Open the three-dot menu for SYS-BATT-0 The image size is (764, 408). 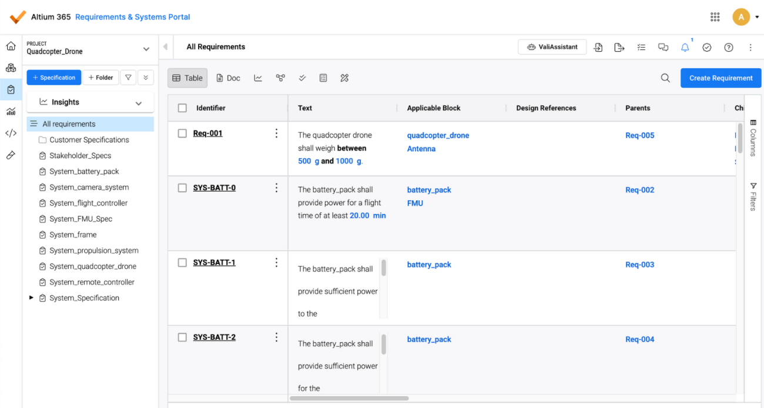276,188
